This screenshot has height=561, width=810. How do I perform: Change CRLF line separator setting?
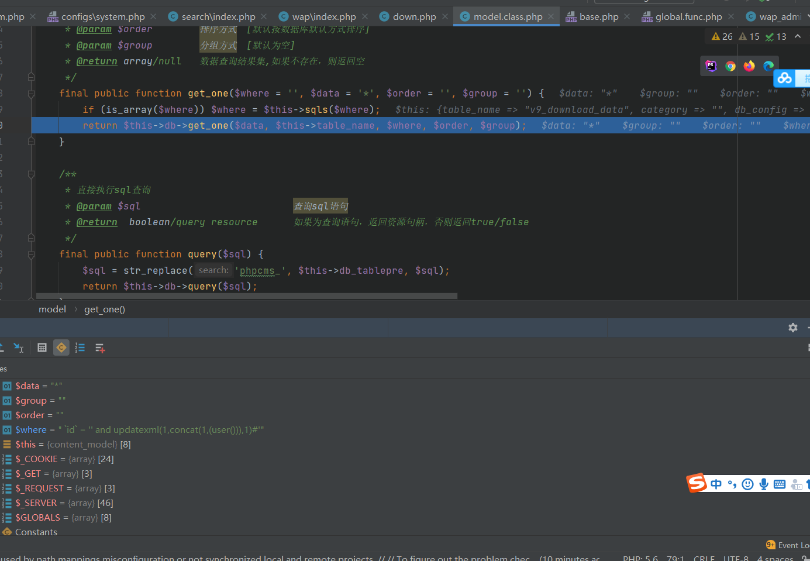(704, 559)
